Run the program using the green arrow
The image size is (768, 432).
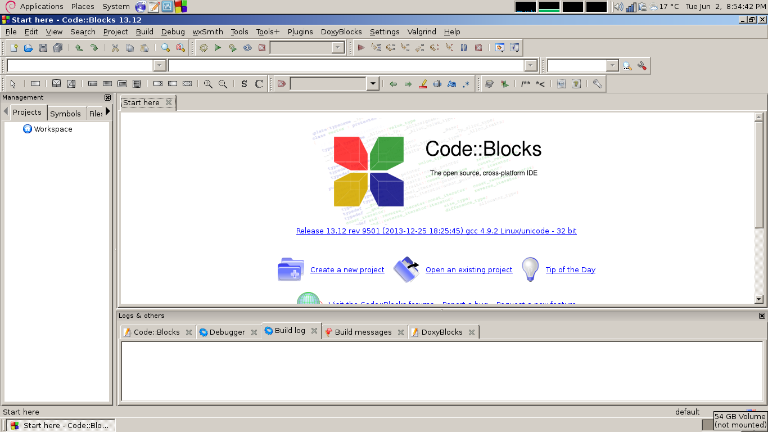click(218, 47)
